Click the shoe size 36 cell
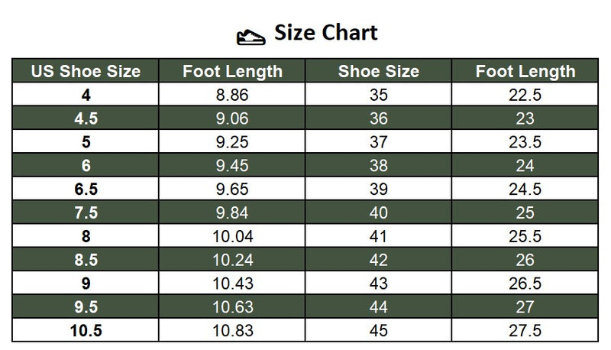611x350 pixels. [378, 118]
